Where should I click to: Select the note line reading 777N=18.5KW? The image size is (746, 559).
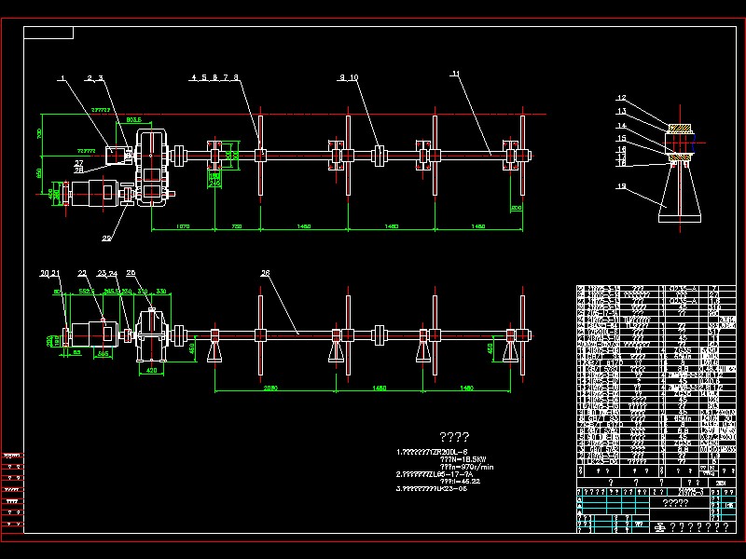click(463, 458)
